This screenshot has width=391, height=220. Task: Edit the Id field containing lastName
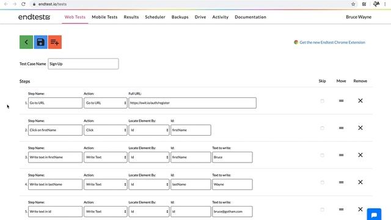(x=191, y=185)
